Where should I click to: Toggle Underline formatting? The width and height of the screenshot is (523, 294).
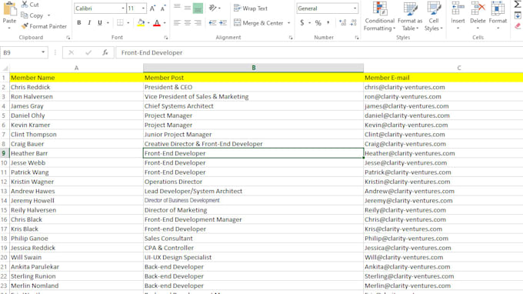point(100,22)
